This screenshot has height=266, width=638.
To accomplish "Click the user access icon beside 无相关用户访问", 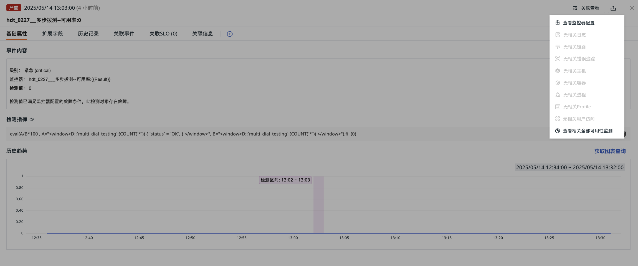I will tap(558, 119).
